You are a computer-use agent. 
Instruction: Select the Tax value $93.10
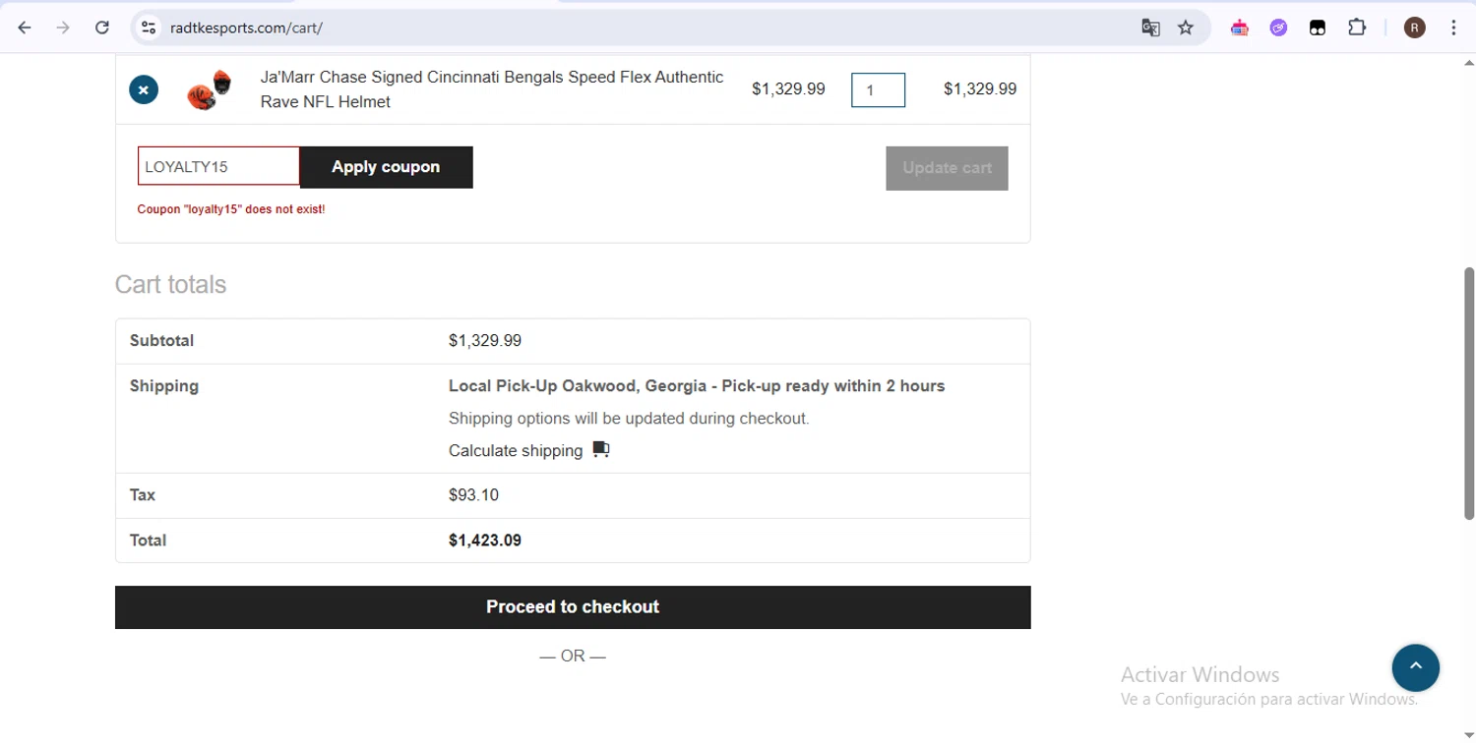coord(473,495)
